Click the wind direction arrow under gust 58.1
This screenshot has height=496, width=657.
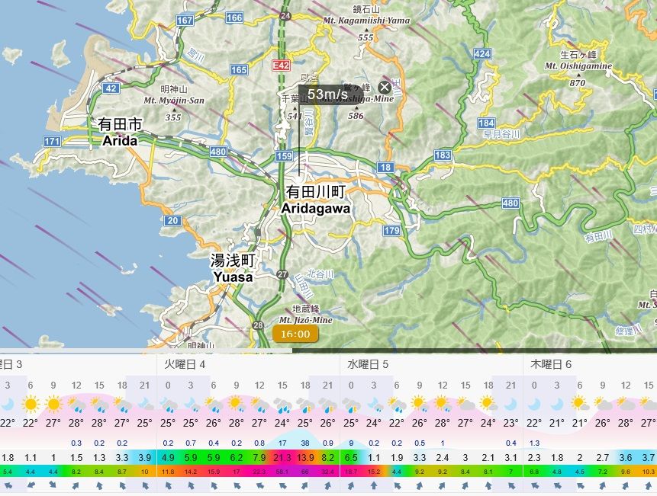pos(282,486)
